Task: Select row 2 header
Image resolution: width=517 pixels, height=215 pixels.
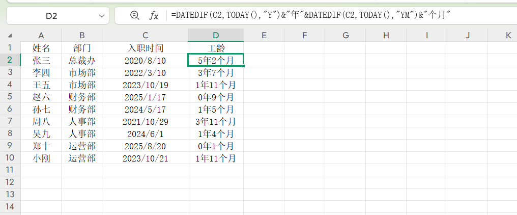Action: (10, 60)
